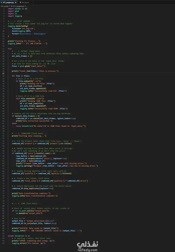Click the '2. EXTRACT (Read Data)' comment
The height and width of the screenshot is (252, 175).
(x=28, y=51)
